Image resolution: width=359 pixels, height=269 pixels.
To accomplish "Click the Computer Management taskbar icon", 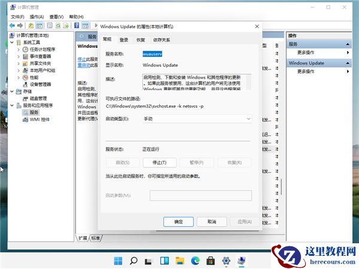I will 241,261.
